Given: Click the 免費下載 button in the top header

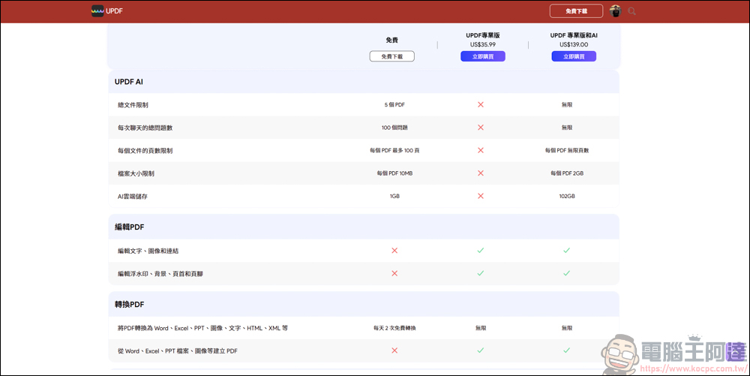Looking at the screenshot, I should [x=576, y=11].
